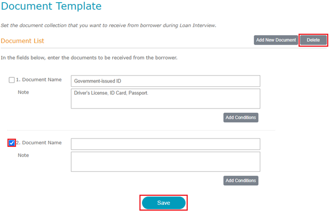Add Conditions to the Government-issued ID document
This screenshot has width=332, height=214.
click(240, 118)
